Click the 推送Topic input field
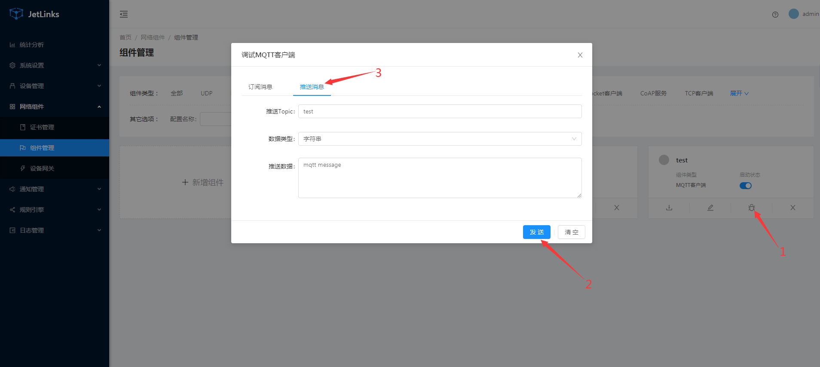 440,111
